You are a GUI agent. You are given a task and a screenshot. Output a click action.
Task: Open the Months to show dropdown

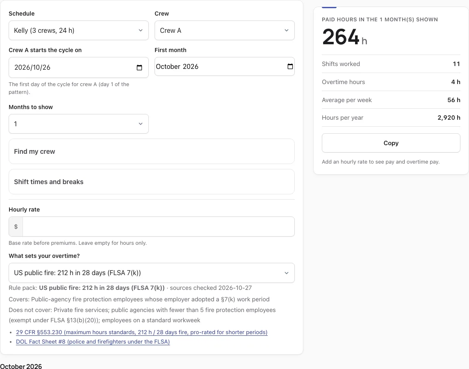point(79,124)
